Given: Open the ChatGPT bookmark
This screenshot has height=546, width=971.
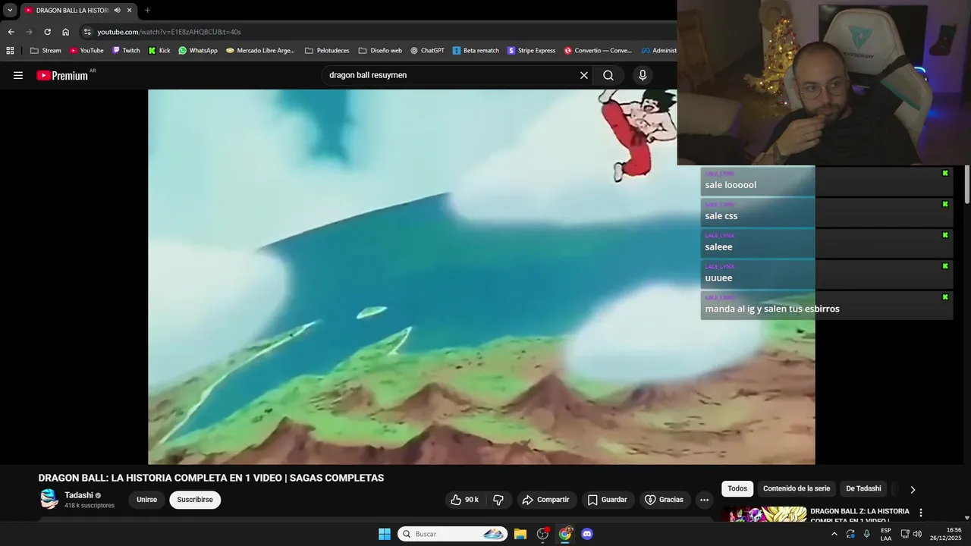Looking at the screenshot, I should (x=427, y=51).
